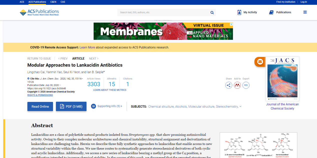Click the abstract graphic of lankacidin structures

coord(258,145)
